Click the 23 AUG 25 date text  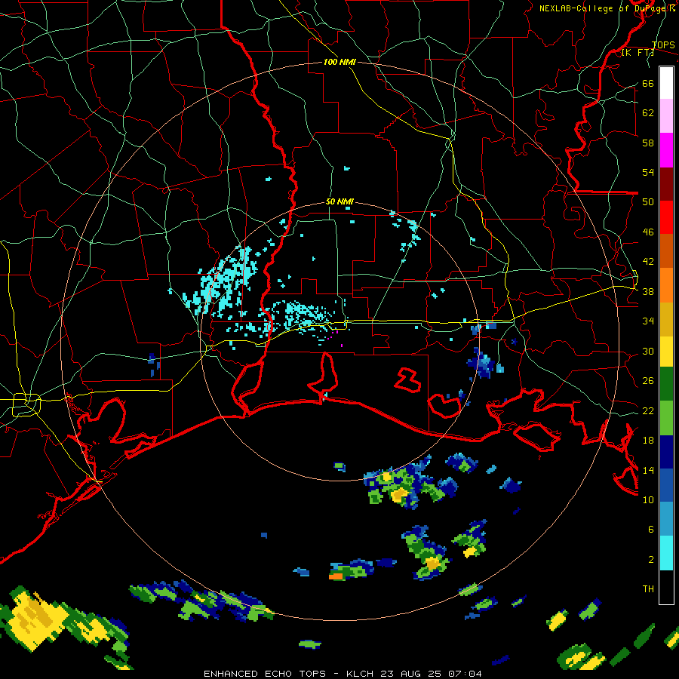pyautogui.click(x=410, y=674)
